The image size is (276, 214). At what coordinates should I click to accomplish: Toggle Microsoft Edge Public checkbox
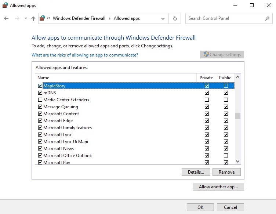(x=226, y=121)
